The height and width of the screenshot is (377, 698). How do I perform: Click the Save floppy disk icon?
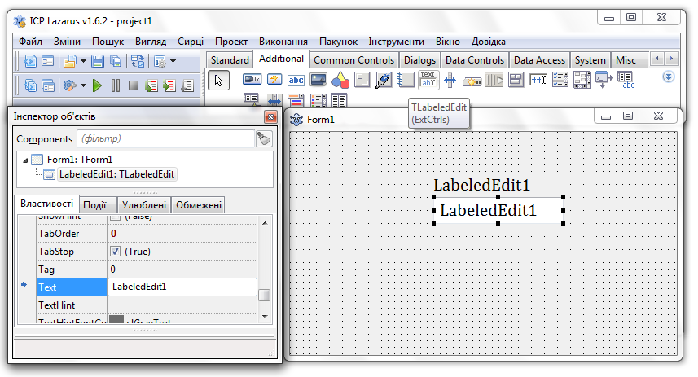click(x=98, y=61)
